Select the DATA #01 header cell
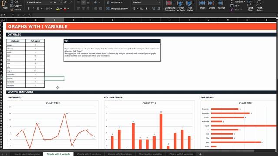278x156 pixels. pyautogui.click(x=16, y=41)
